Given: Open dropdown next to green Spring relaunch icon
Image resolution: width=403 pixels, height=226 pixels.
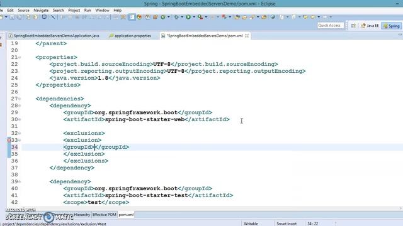Looking at the screenshot, I should pyautogui.click(x=169, y=17).
